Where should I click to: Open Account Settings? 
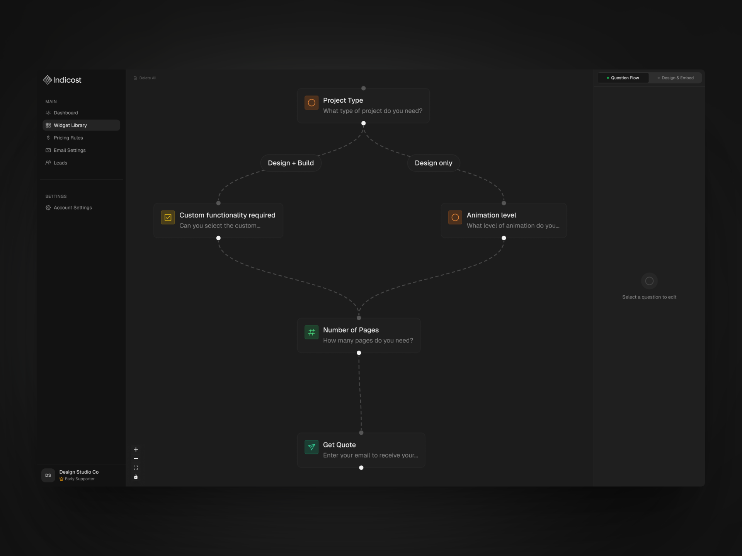(73, 208)
